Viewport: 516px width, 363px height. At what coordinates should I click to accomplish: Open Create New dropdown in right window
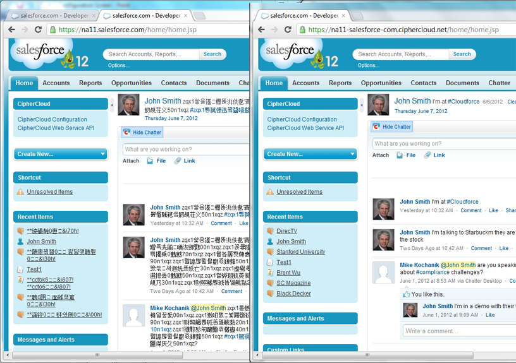[x=310, y=154]
